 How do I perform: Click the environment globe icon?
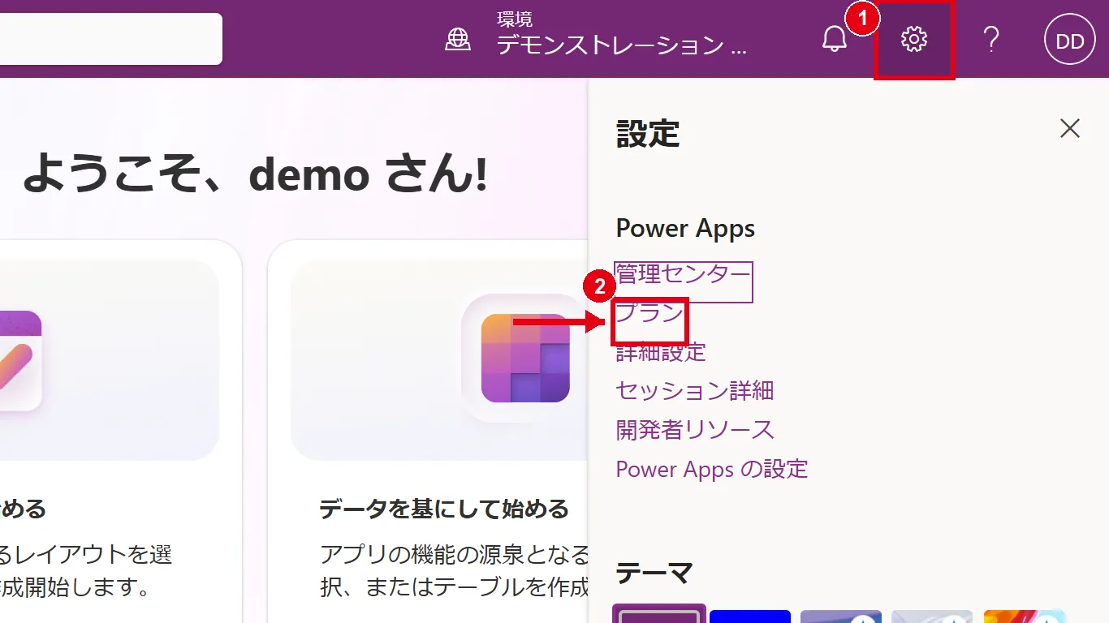click(458, 39)
